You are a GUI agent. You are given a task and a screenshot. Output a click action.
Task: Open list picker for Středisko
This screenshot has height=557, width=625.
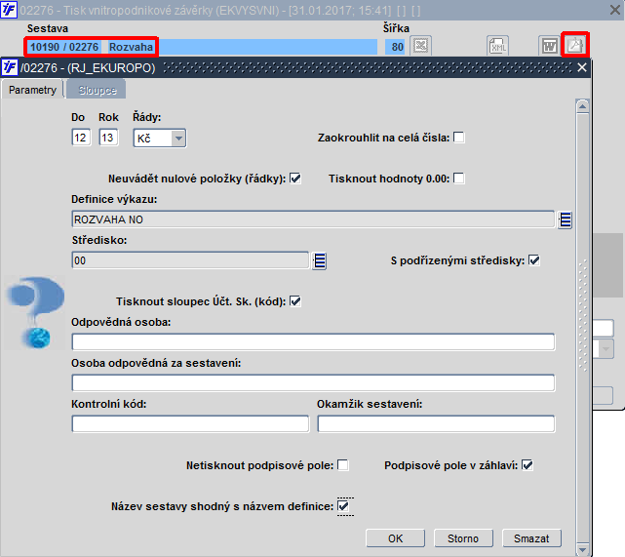(x=319, y=260)
